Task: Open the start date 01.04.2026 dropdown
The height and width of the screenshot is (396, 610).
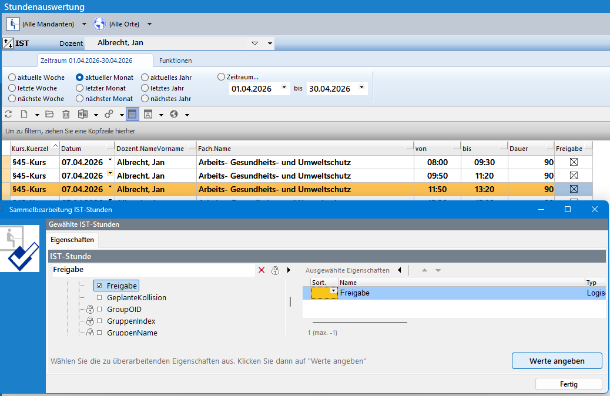Action: [x=284, y=88]
